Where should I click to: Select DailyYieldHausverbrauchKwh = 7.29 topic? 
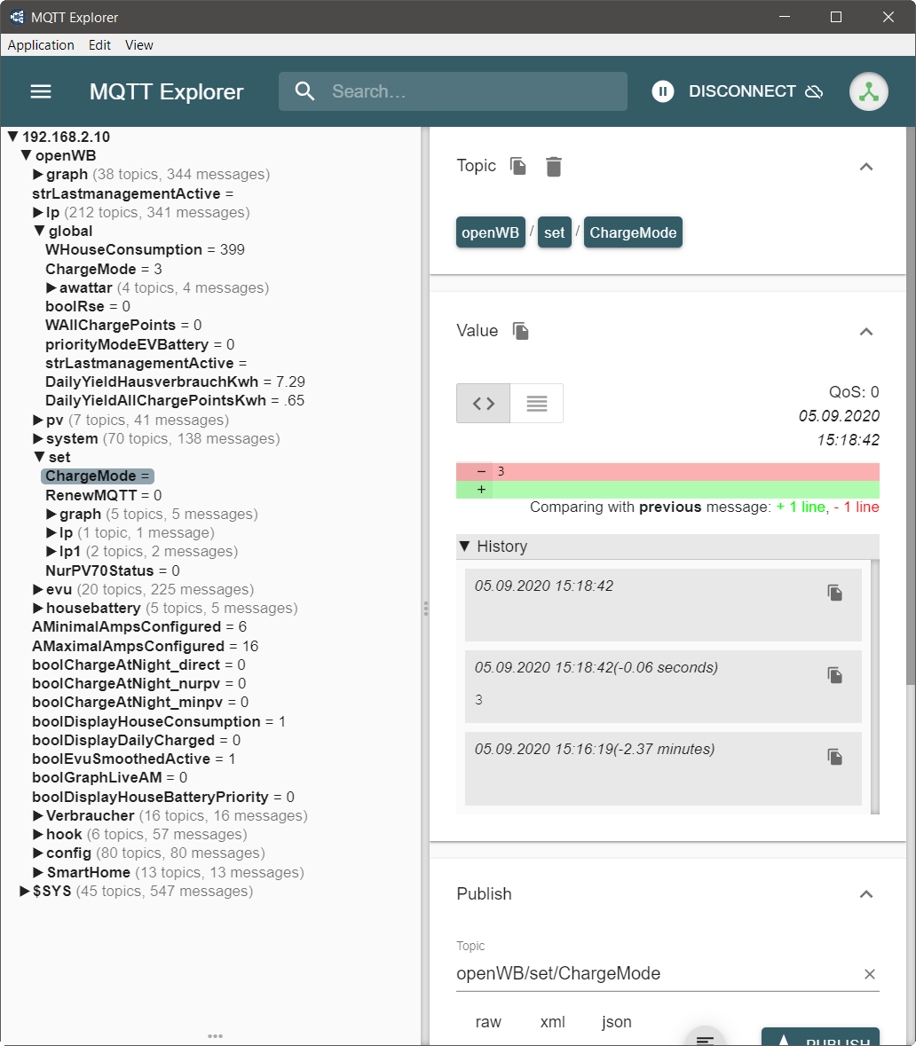[175, 381]
